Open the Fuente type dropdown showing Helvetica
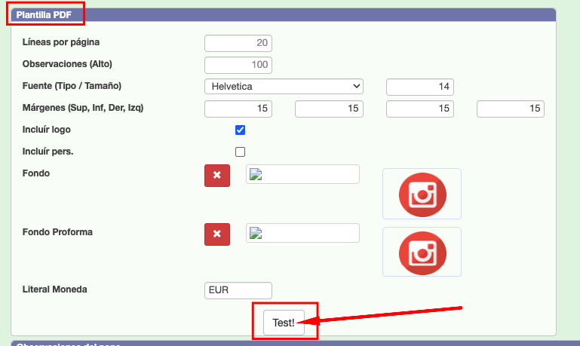 pyautogui.click(x=284, y=87)
